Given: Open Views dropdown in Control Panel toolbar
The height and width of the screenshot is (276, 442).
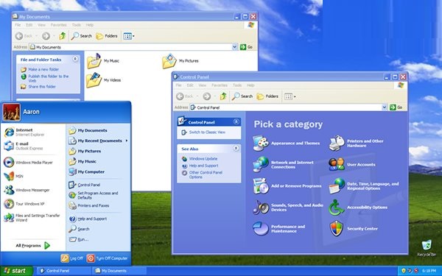Looking at the screenshot, I should coord(290,96).
